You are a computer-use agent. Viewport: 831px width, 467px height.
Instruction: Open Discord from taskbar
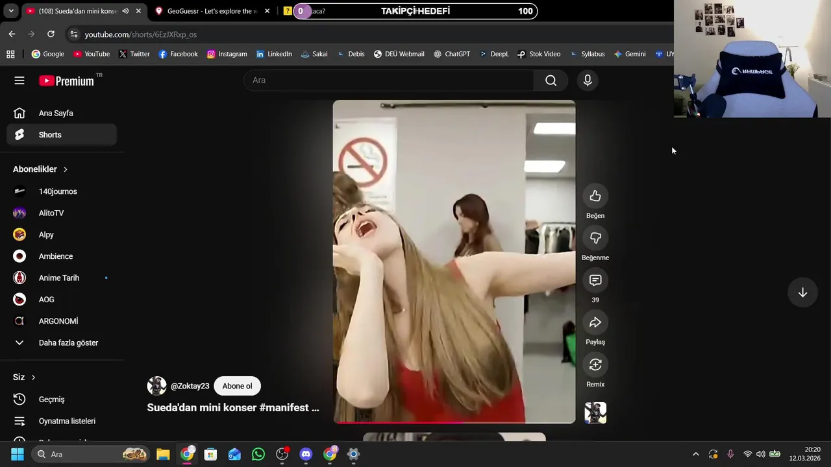coord(306,454)
